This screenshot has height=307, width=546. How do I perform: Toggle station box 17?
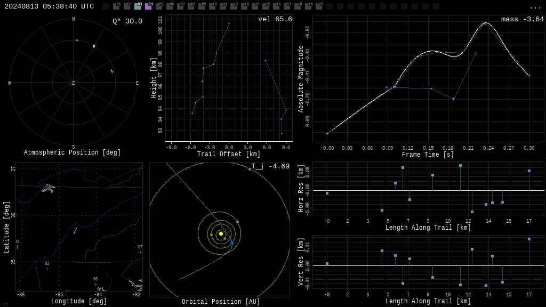pos(286,6)
